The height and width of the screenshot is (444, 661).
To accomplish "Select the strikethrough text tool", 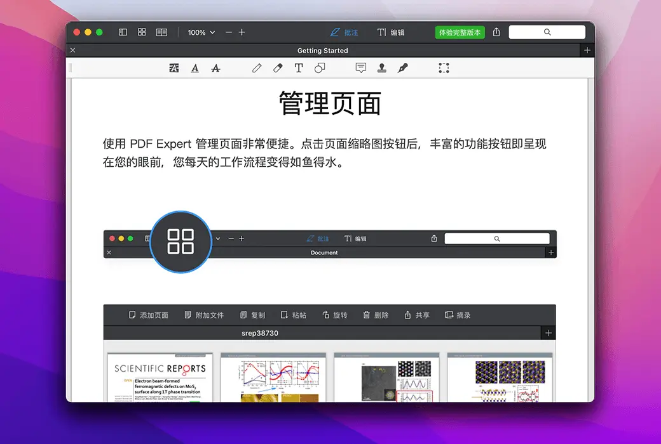I will point(215,68).
